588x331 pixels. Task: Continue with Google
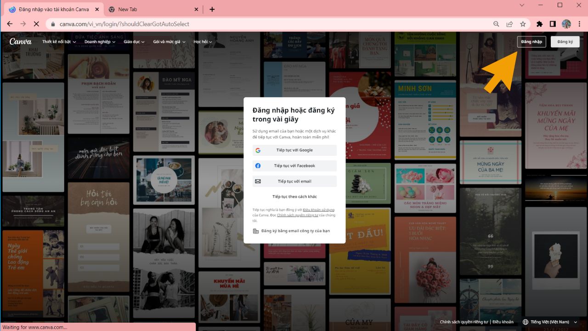(x=294, y=150)
